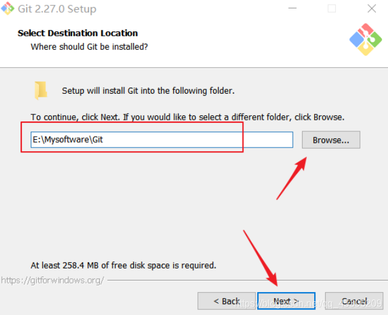
Task: Click the yellow folder icon
Action: (x=41, y=91)
